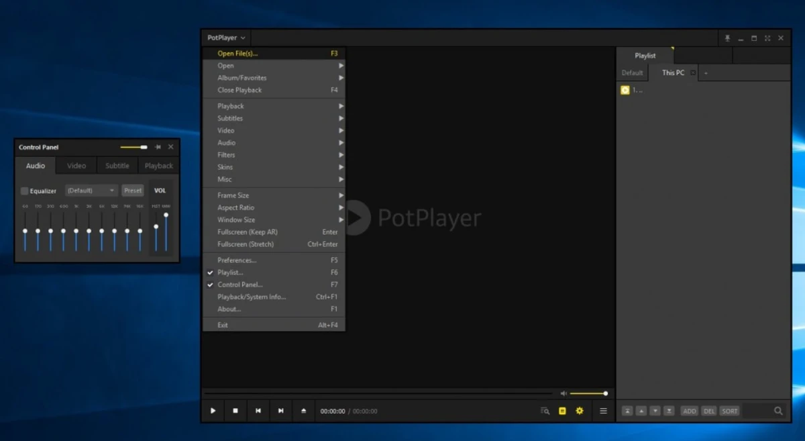This screenshot has width=805, height=441.
Task: Expand the Misc submenu
Action: [x=274, y=179]
